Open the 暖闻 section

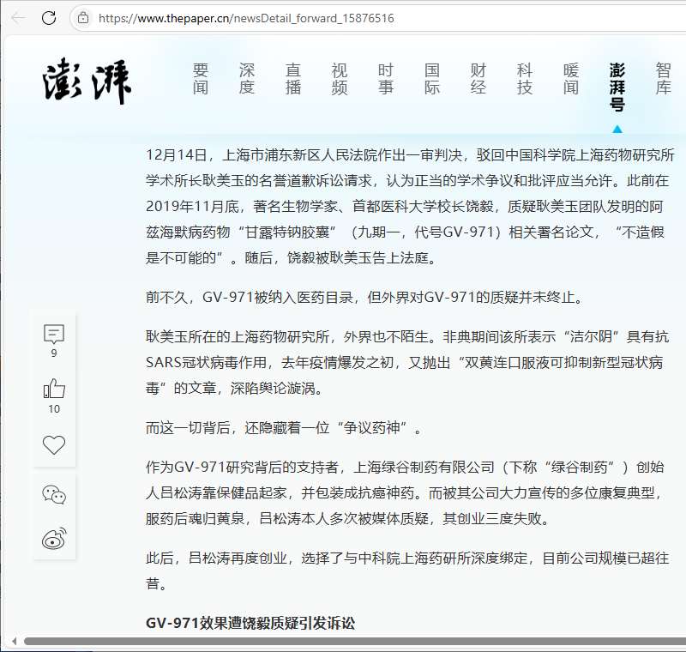point(571,79)
